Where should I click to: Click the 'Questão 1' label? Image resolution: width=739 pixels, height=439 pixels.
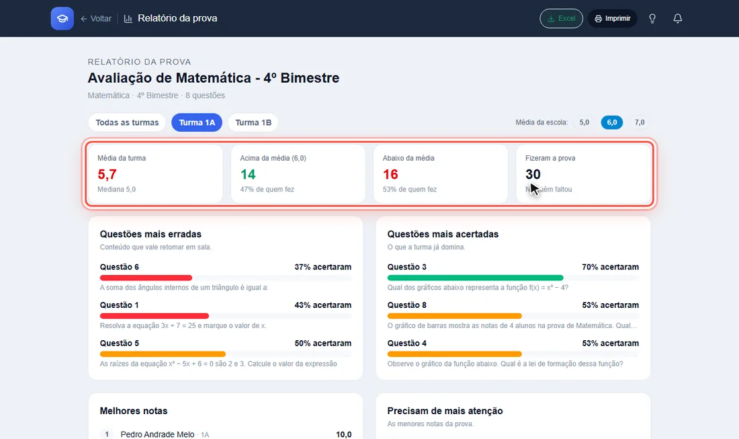[x=119, y=305]
